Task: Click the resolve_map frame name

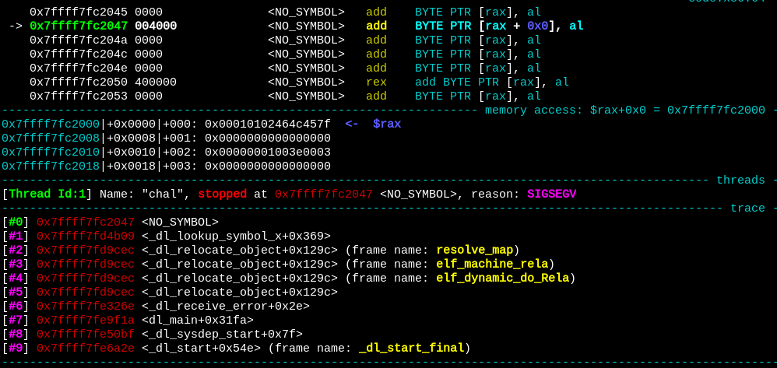Action: point(474,251)
